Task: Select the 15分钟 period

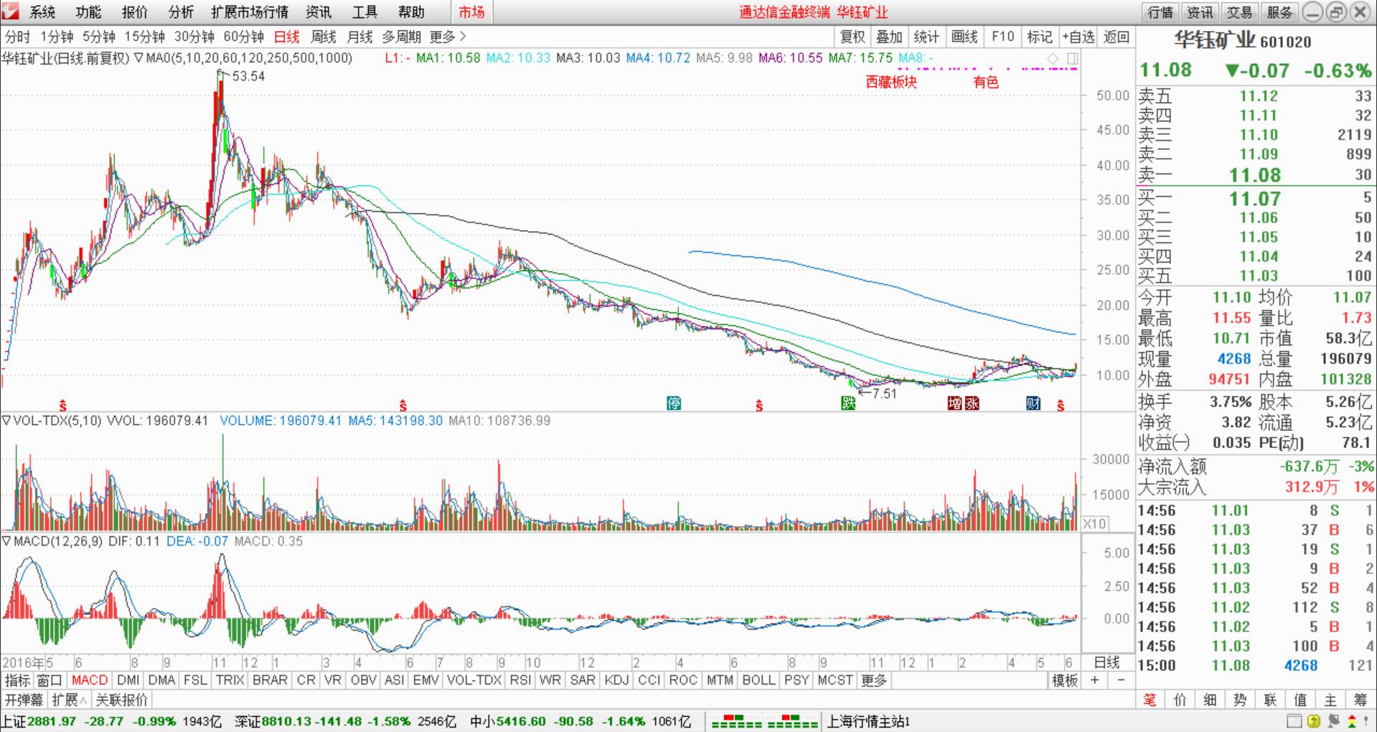Action: click(x=144, y=37)
